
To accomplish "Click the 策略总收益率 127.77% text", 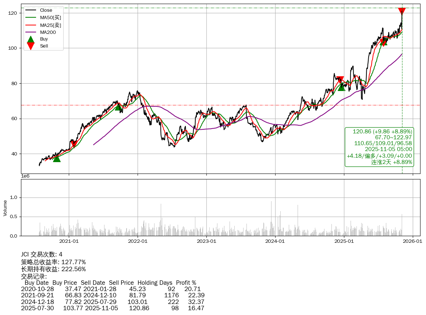I will click(x=53, y=262).
